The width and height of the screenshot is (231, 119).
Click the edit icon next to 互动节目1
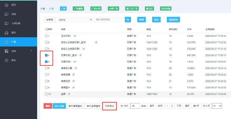75,36
